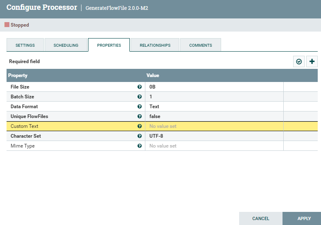This screenshot has height=225, width=321.
Task: Select the Data Format property name
Action: click(x=24, y=107)
